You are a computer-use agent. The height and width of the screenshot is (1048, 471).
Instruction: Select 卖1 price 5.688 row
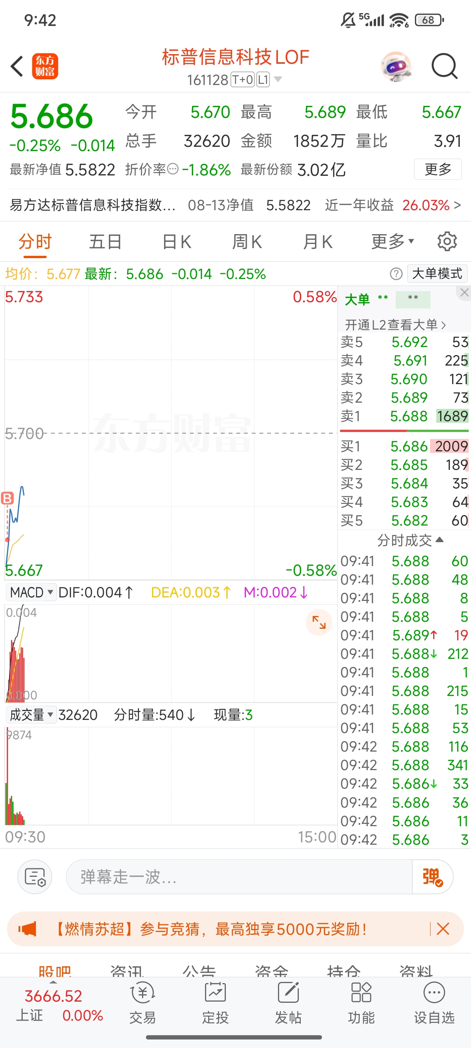(x=404, y=416)
